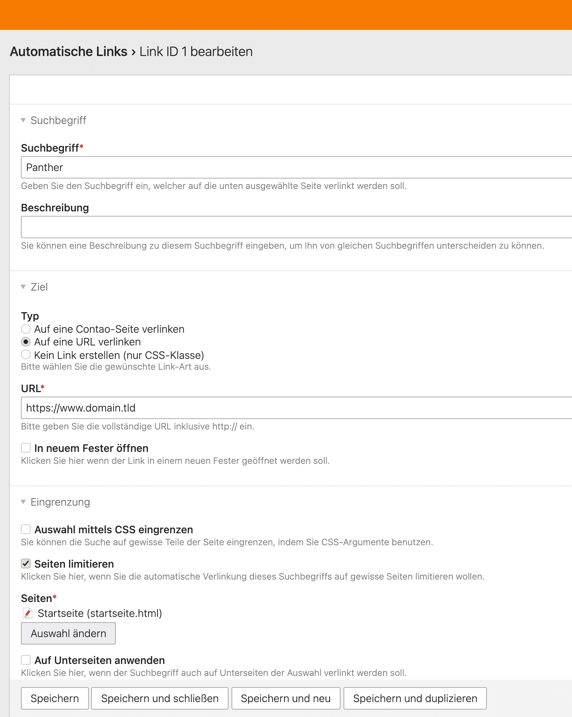Click into the Suchbegriff field containing Panther
The width and height of the screenshot is (572, 717).
click(296, 167)
